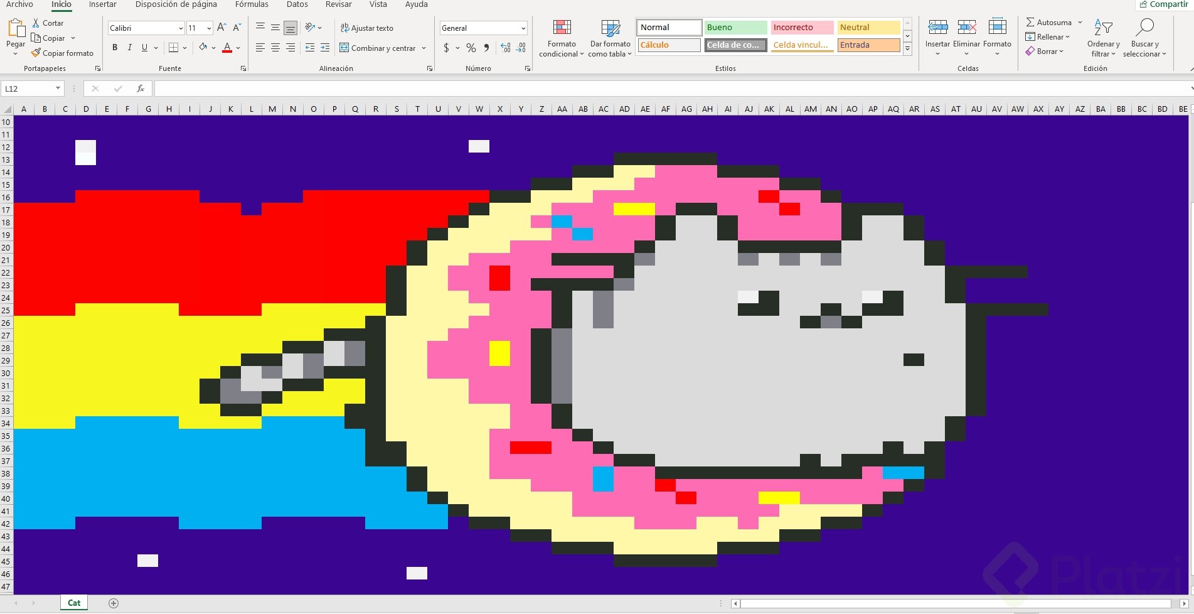Decrease indent icon
Image resolution: width=1194 pixels, height=614 pixels.
(x=310, y=47)
